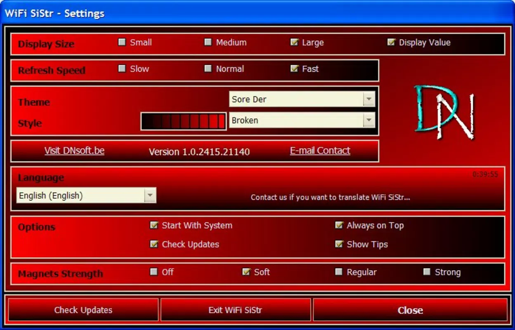The height and width of the screenshot is (330, 515).
Task: Open the Theme dropdown showing Sore Der
Action: point(302,99)
